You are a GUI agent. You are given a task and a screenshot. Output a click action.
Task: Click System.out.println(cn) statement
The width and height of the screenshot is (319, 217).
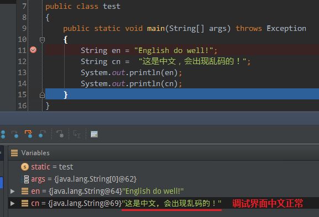pos(131,83)
